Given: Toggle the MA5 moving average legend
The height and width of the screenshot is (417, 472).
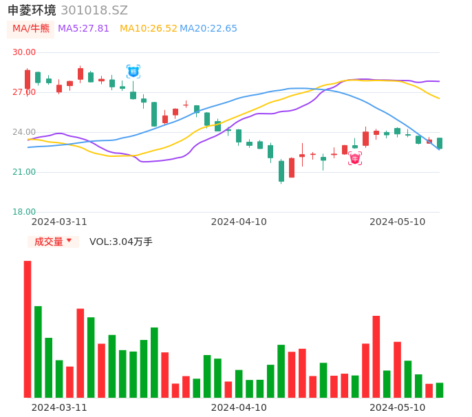Looking at the screenshot, I should (83, 29).
